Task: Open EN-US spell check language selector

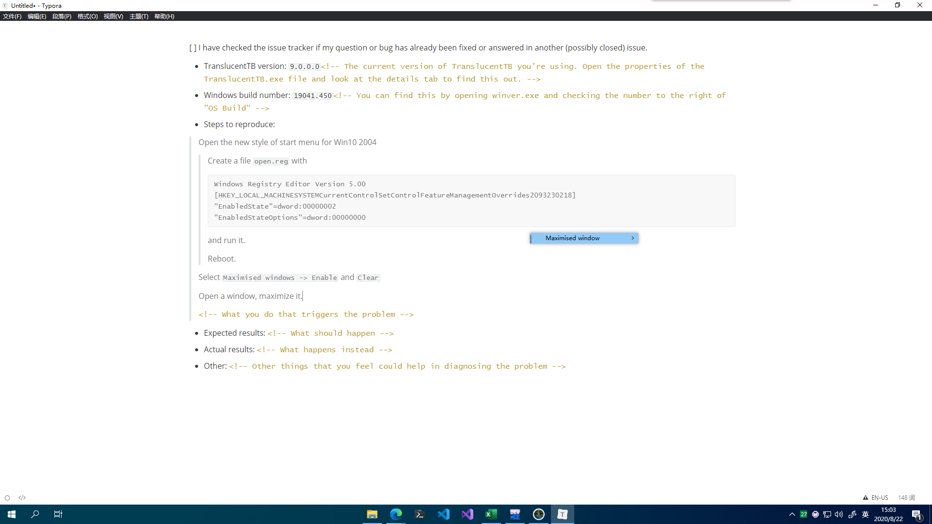Action: pos(880,498)
